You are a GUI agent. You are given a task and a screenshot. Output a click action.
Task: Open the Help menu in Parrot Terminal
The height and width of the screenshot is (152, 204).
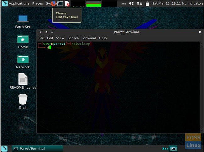coord(103,38)
